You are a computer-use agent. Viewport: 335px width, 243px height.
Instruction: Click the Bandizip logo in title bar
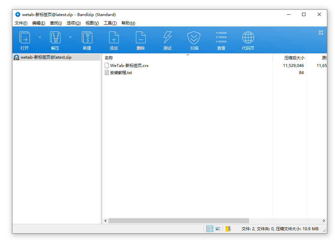pos(18,14)
